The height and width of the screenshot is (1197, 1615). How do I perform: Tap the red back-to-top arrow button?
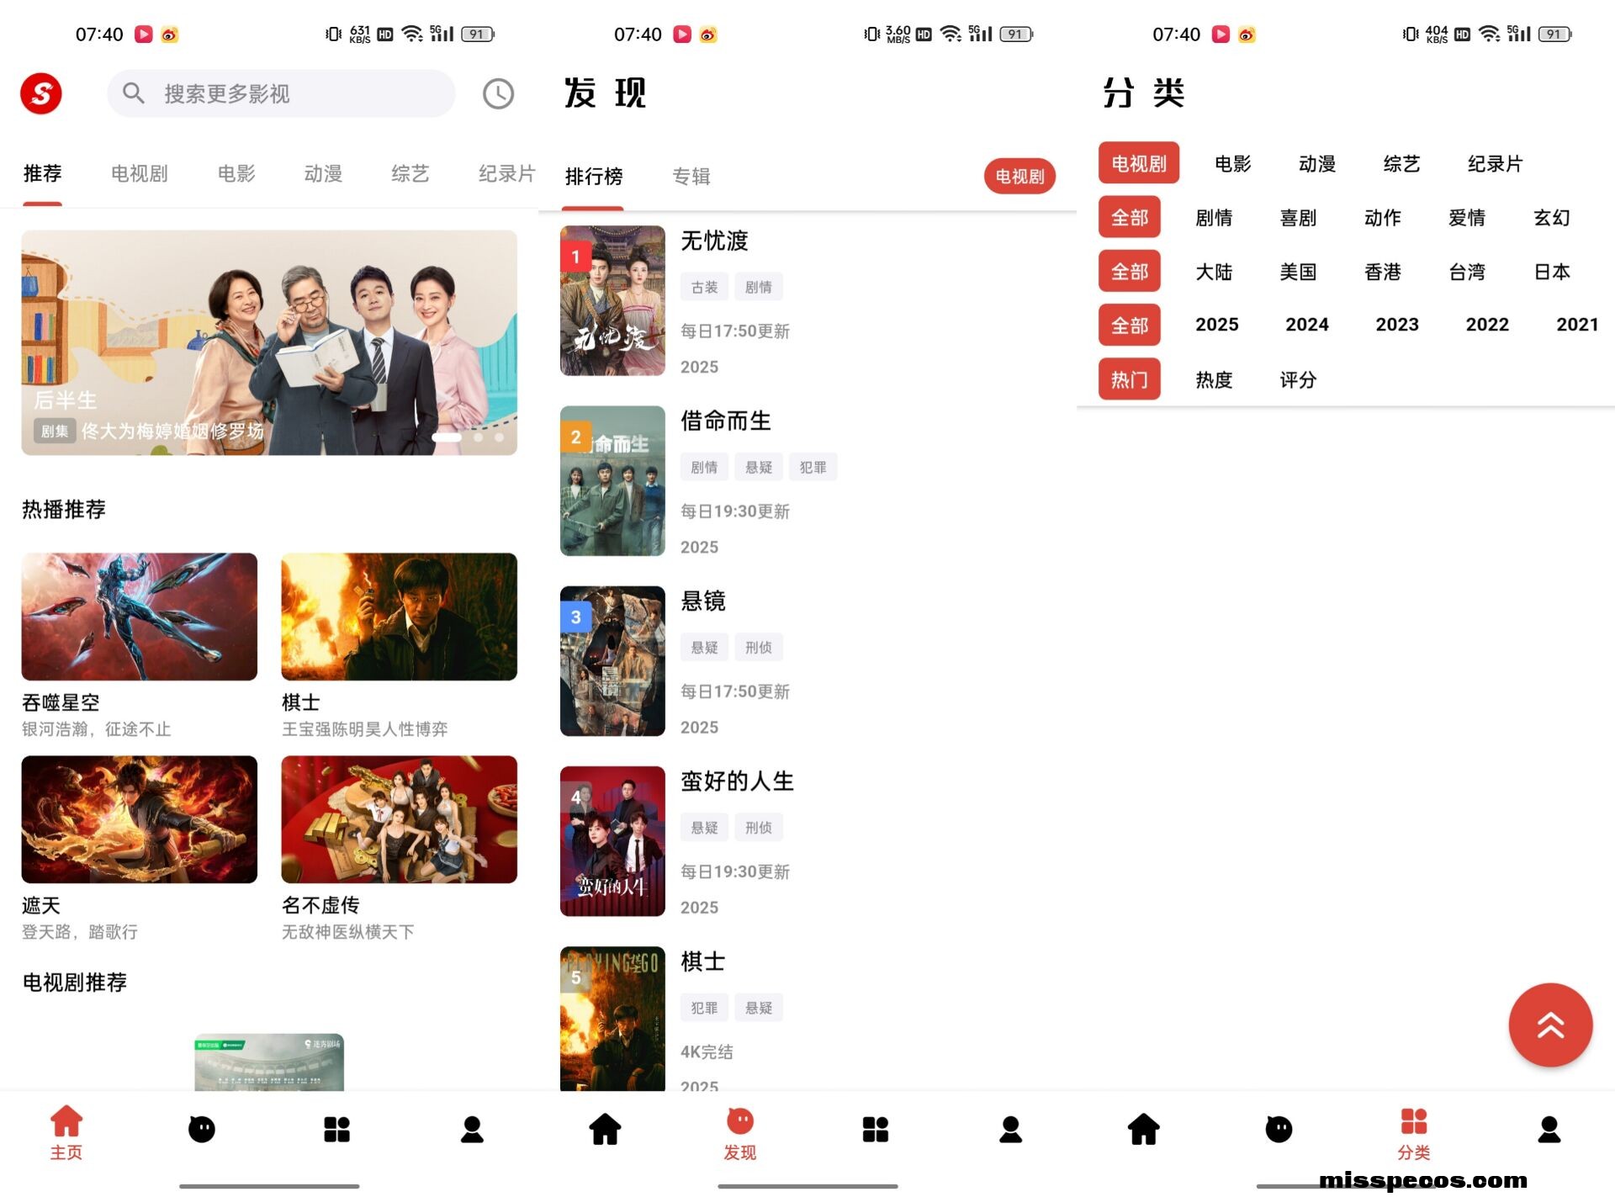1550,1025
